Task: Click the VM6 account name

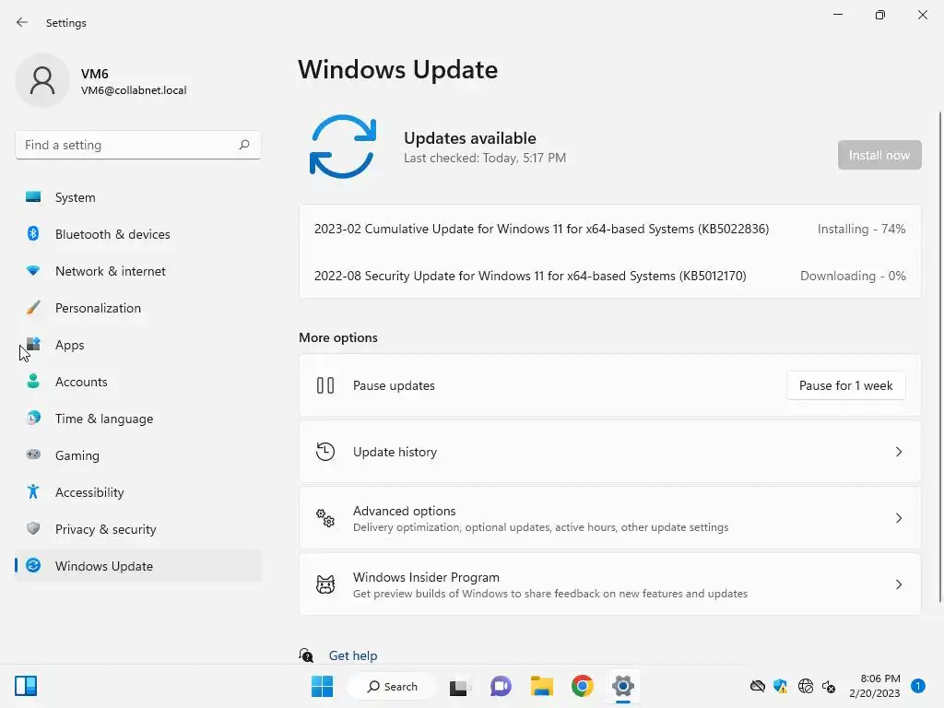Action: click(95, 74)
